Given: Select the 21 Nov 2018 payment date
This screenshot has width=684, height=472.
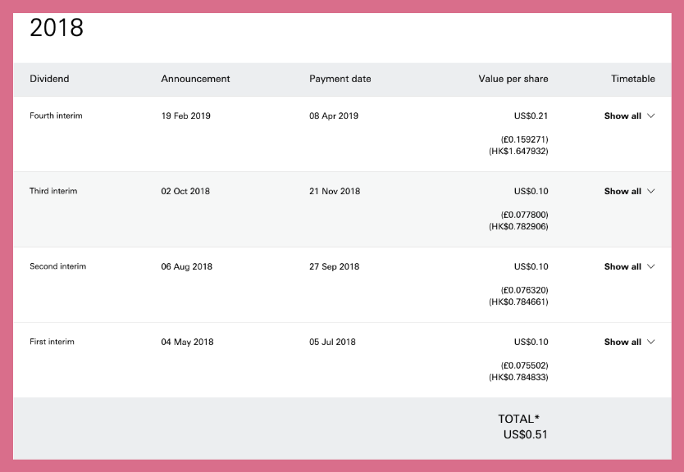Looking at the screenshot, I should [x=335, y=191].
